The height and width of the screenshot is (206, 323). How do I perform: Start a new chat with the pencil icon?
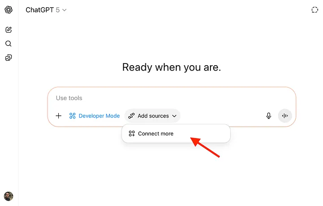click(9, 30)
